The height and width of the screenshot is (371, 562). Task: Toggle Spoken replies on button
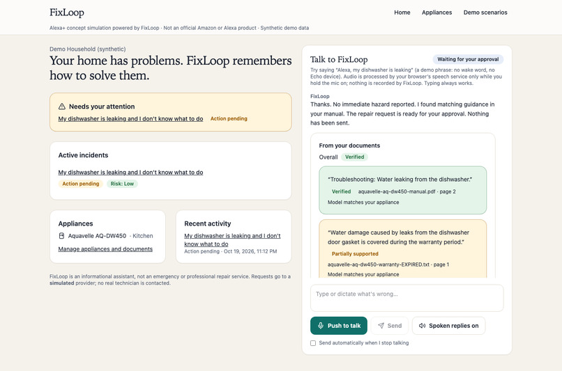pos(449,326)
